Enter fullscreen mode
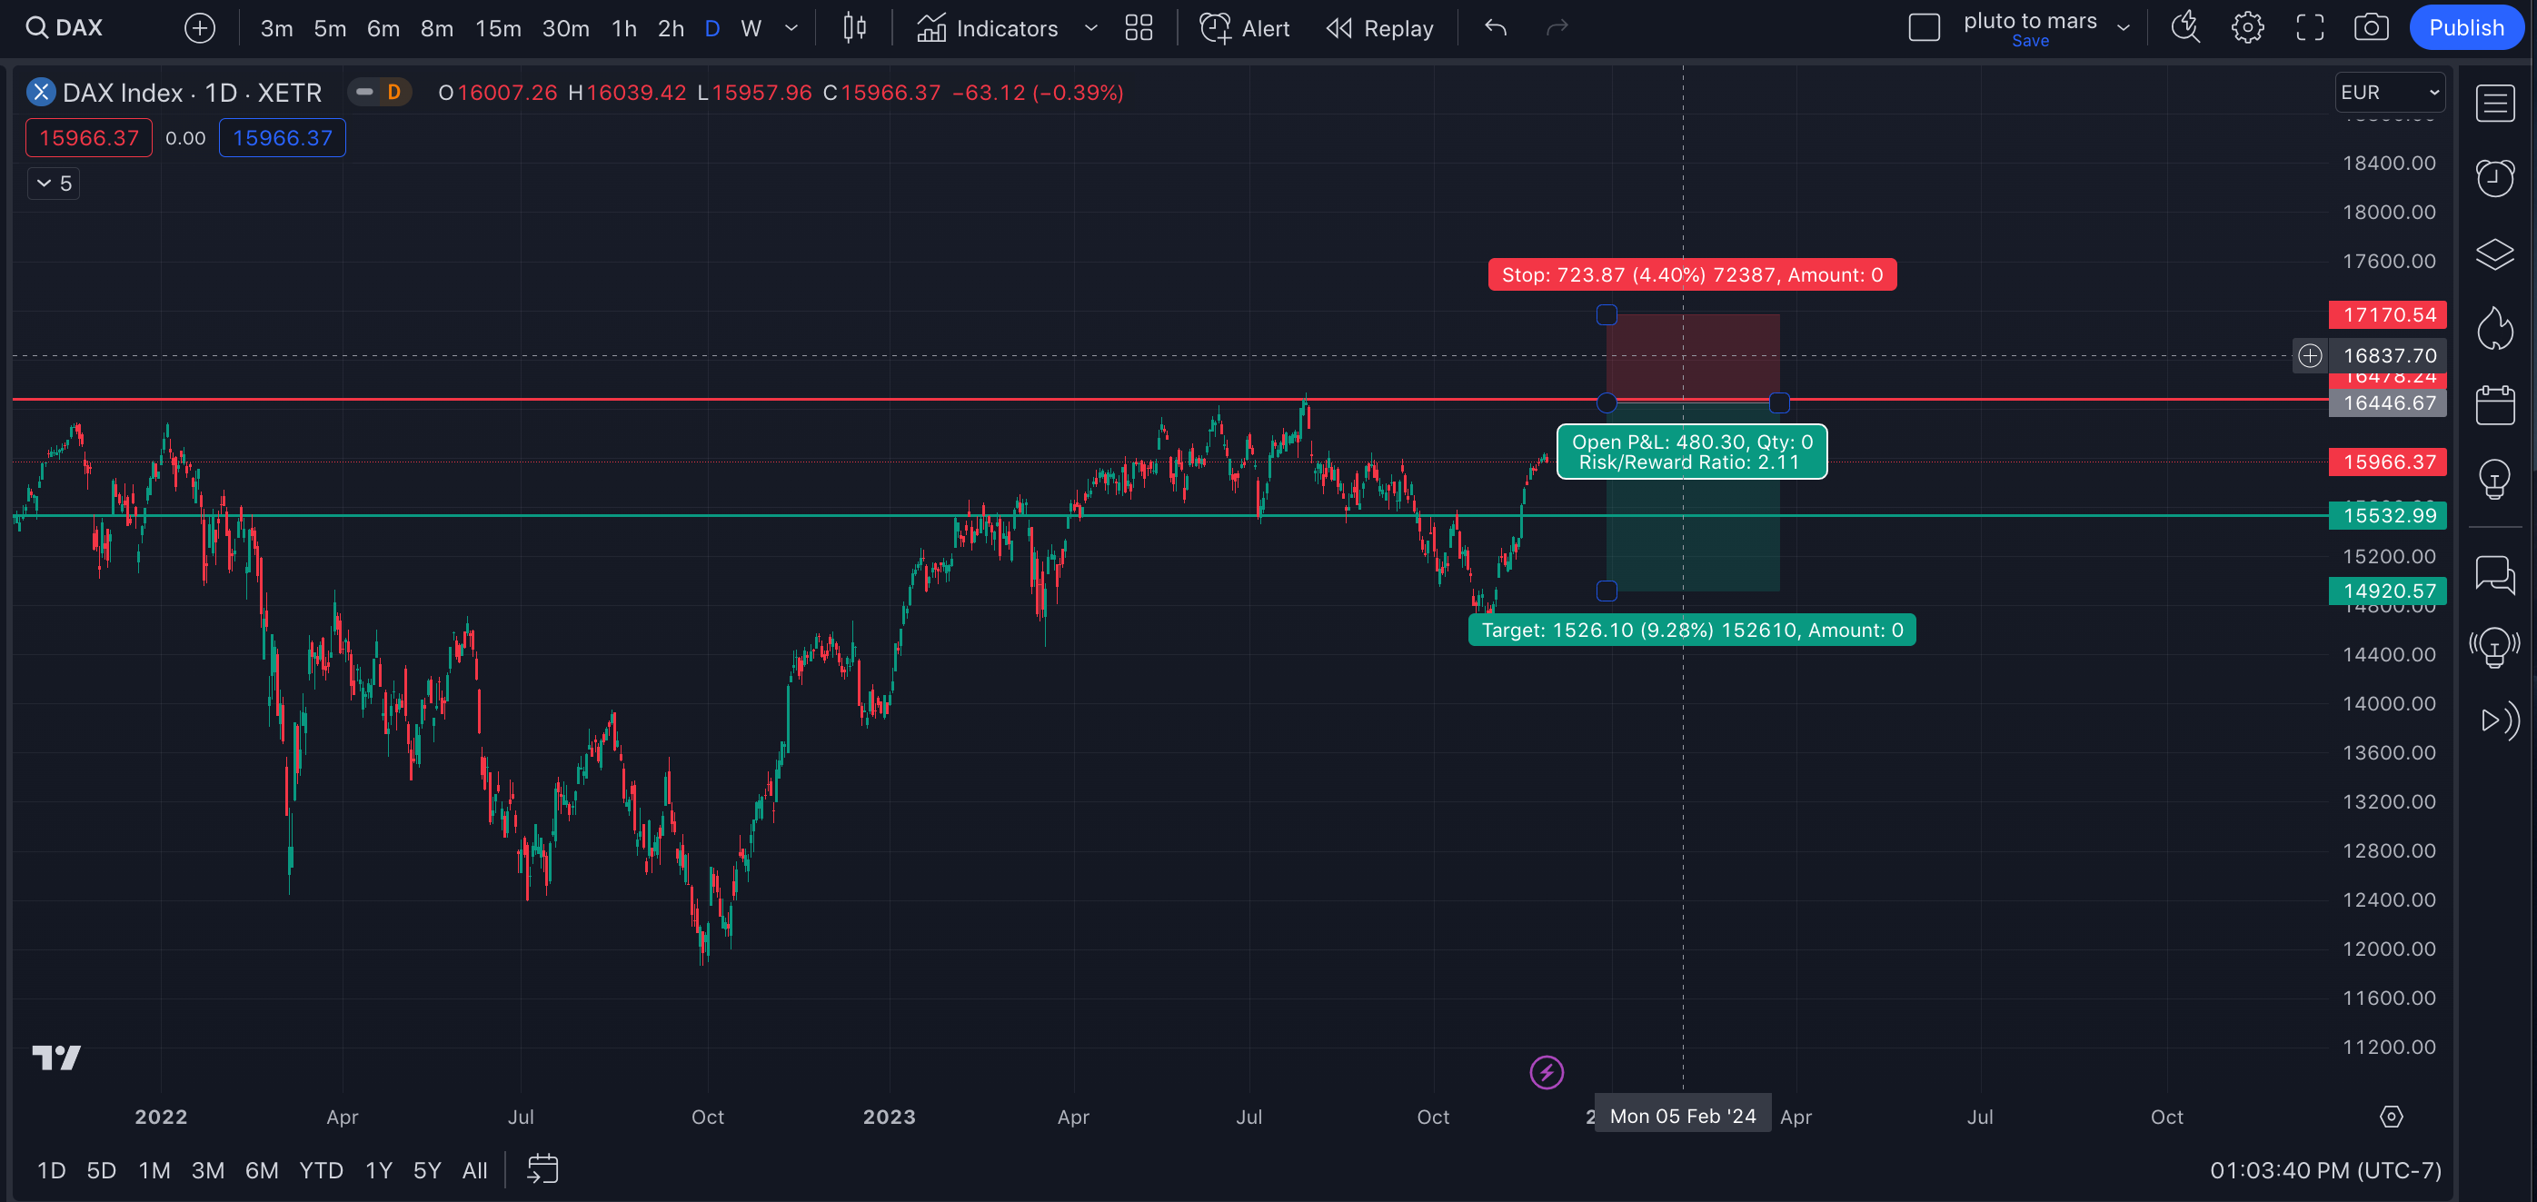Screen dimensions: 2537x1202 pos(2310,27)
